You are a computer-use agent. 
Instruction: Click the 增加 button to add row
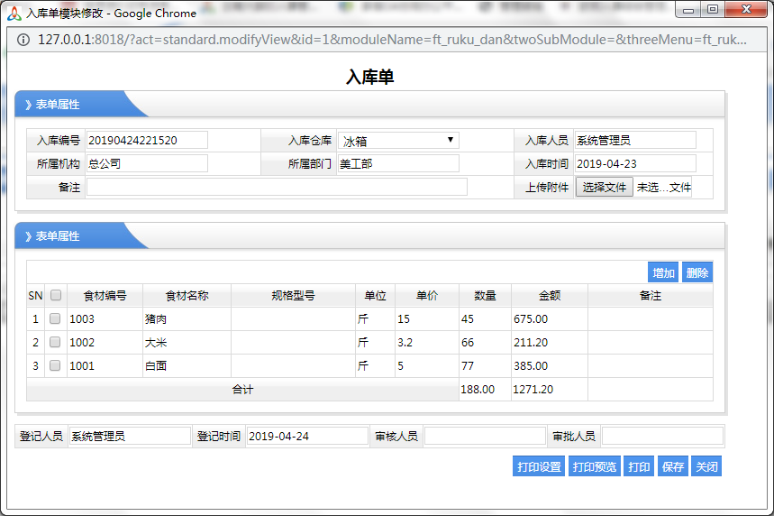[663, 272]
